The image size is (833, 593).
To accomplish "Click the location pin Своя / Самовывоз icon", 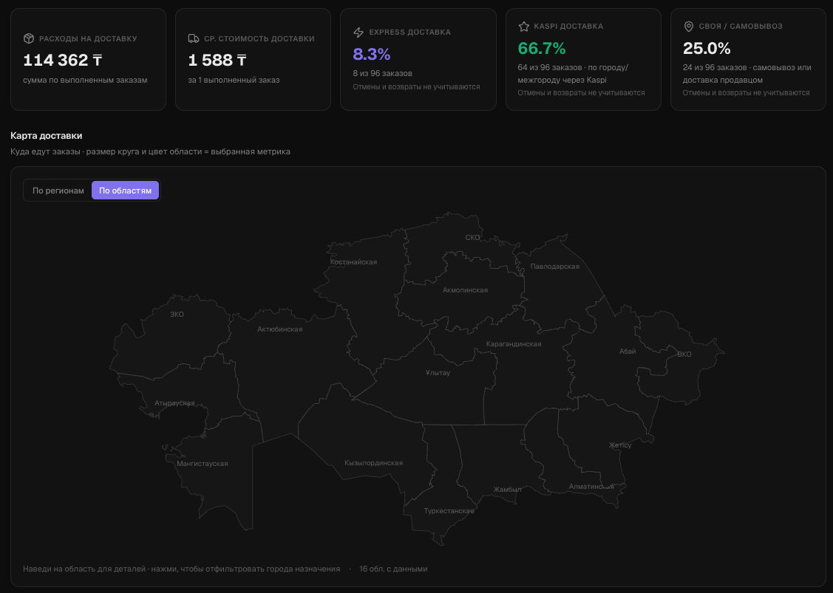I will [689, 26].
